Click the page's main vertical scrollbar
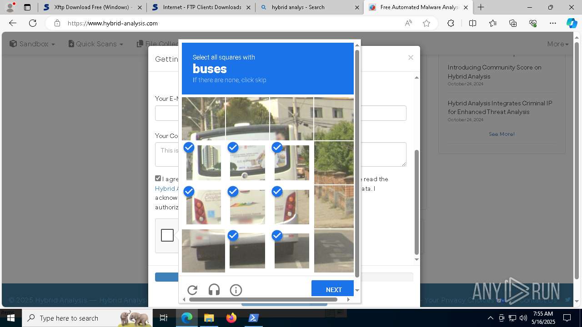 pyautogui.click(x=577, y=160)
